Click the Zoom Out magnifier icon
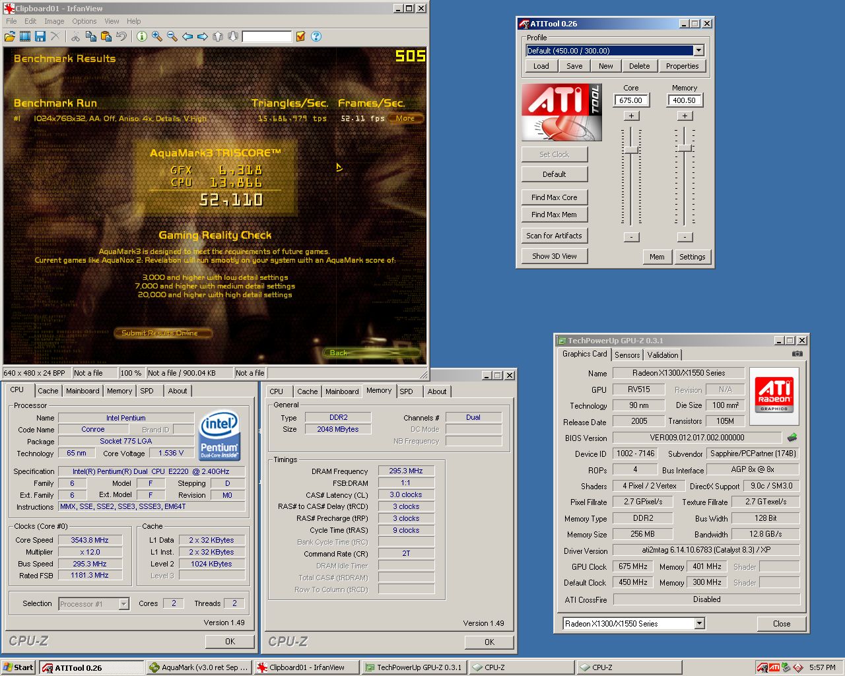The image size is (845, 676). (172, 36)
